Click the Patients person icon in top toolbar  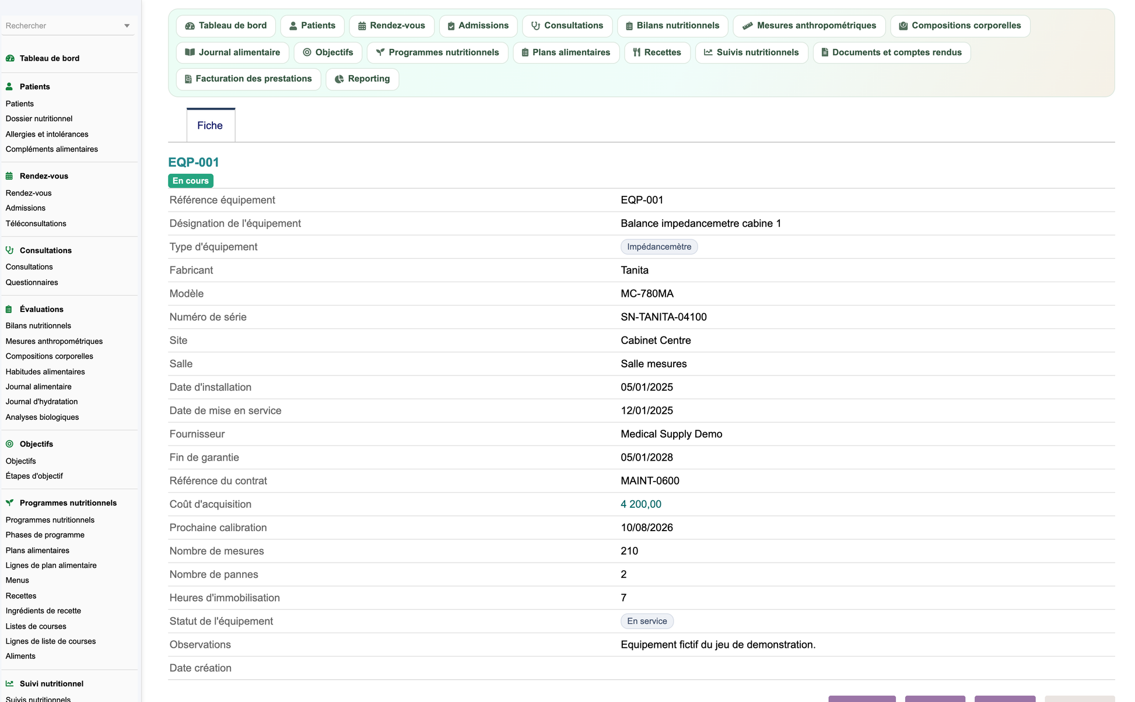[293, 26]
